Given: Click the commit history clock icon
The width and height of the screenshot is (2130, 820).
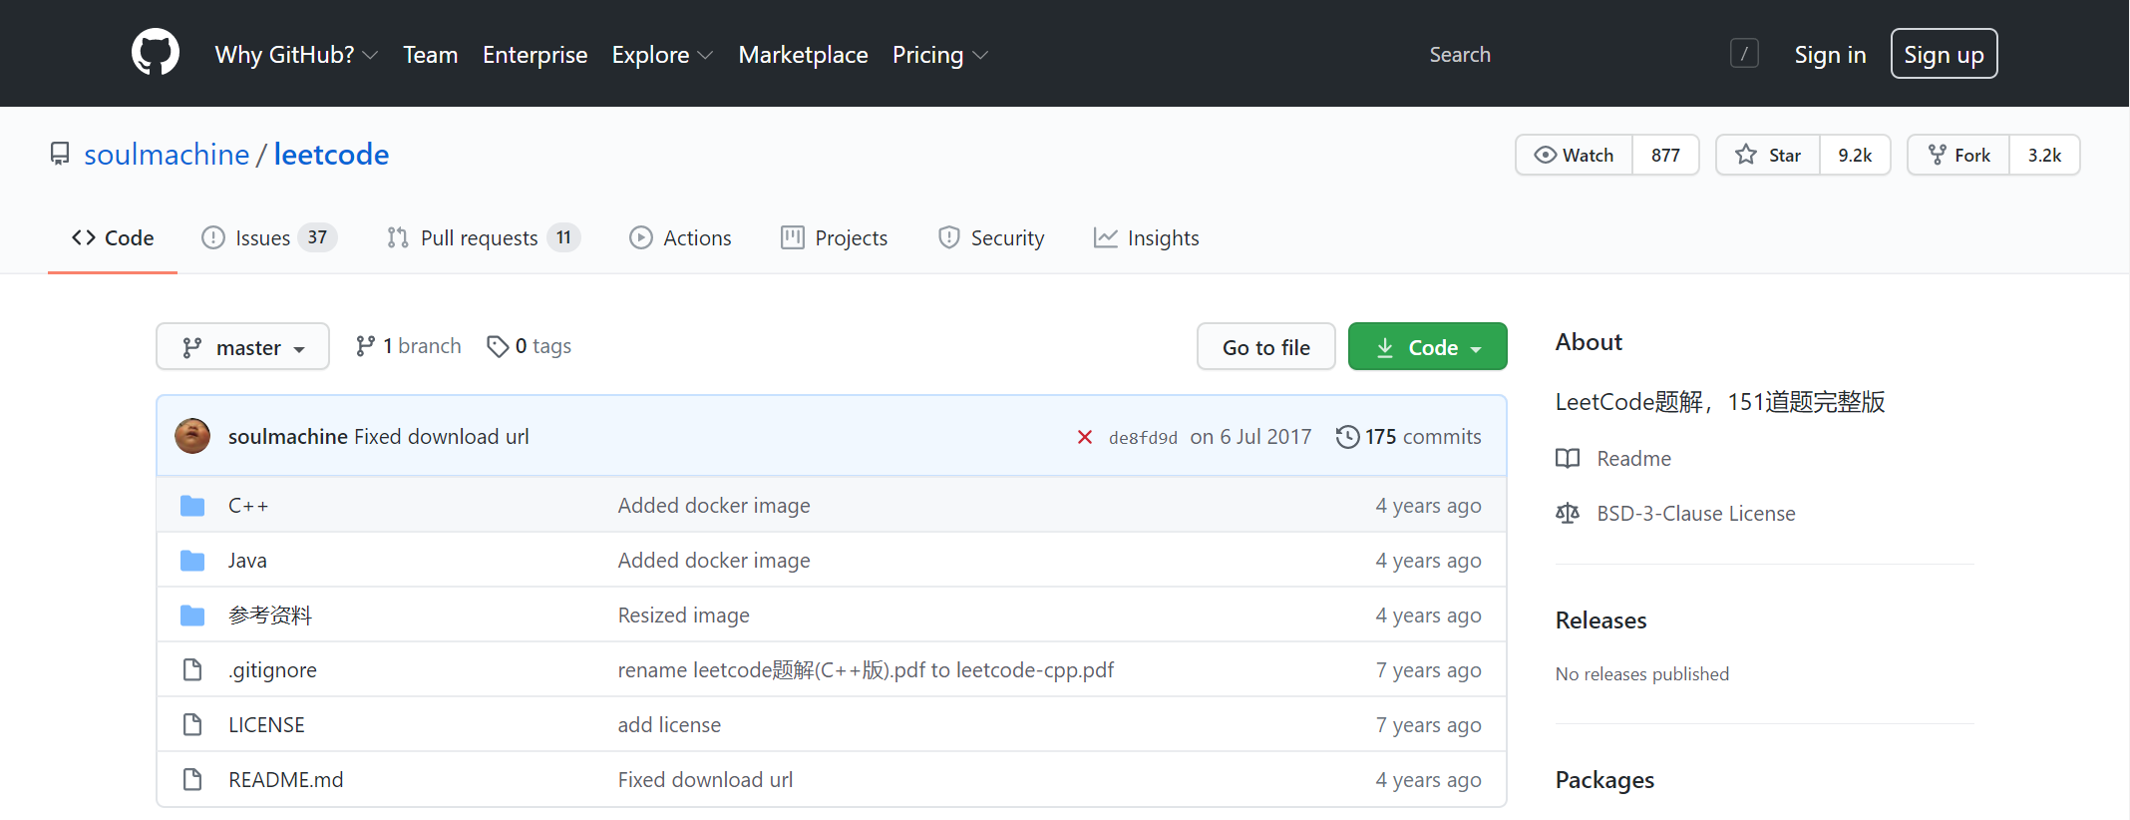Looking at the screenshot, I should click(1347, 437).
